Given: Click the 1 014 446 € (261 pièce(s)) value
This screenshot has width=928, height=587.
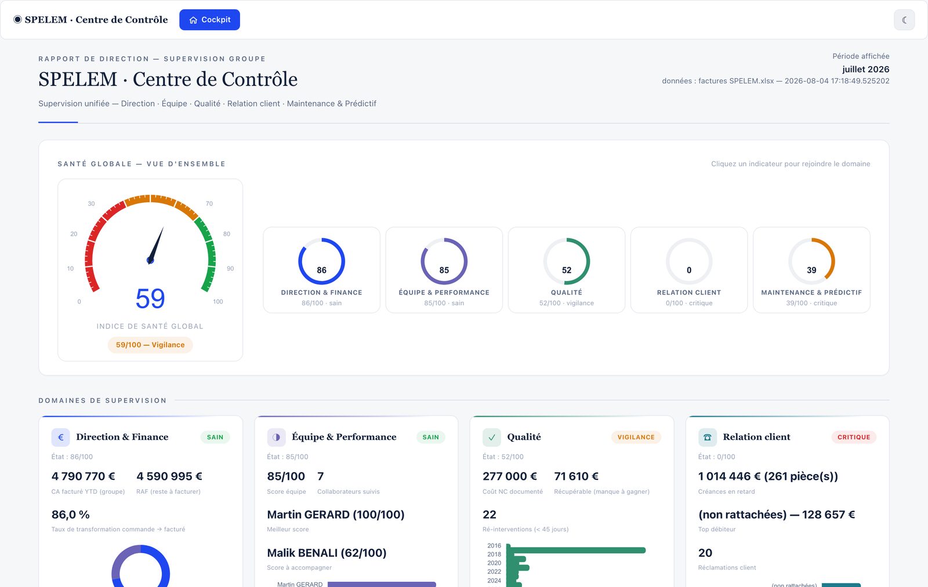Looking at the screenshot, I should click(768, 476).
